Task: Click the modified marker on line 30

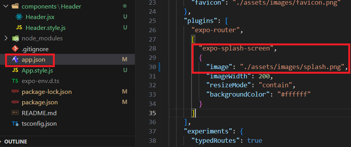Action: click(160, 67)
